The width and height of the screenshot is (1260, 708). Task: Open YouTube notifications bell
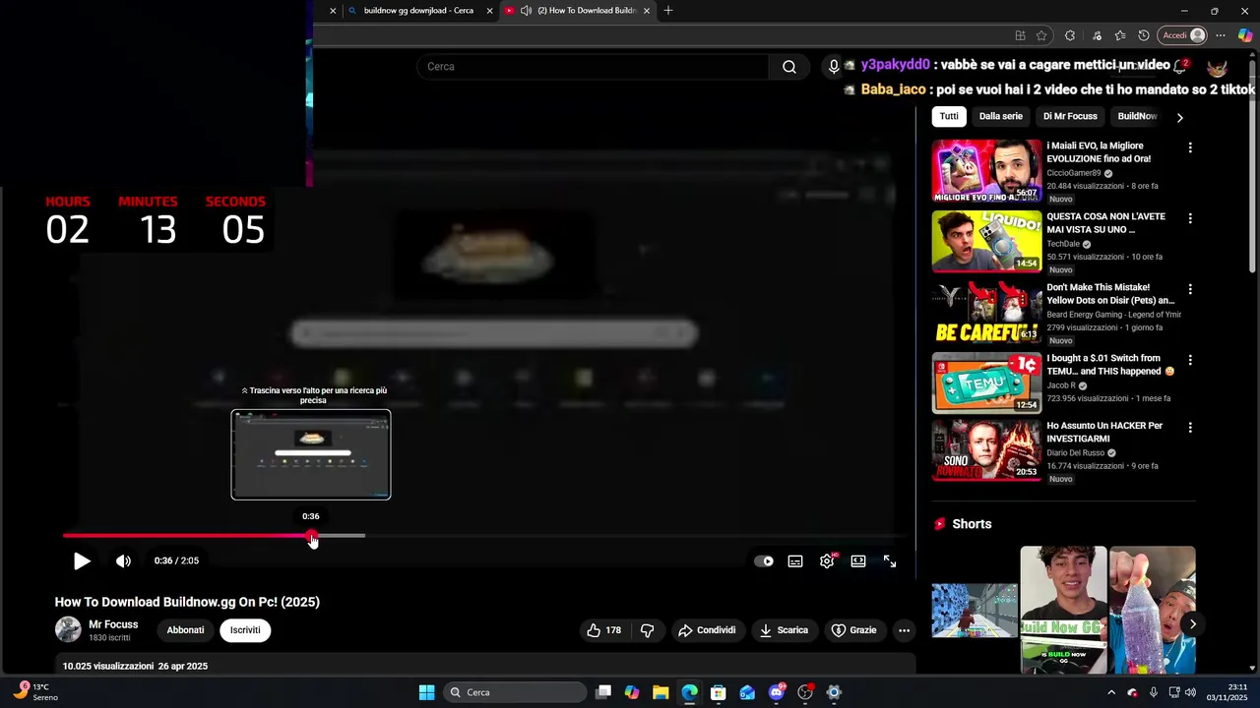click(1179, 66)
